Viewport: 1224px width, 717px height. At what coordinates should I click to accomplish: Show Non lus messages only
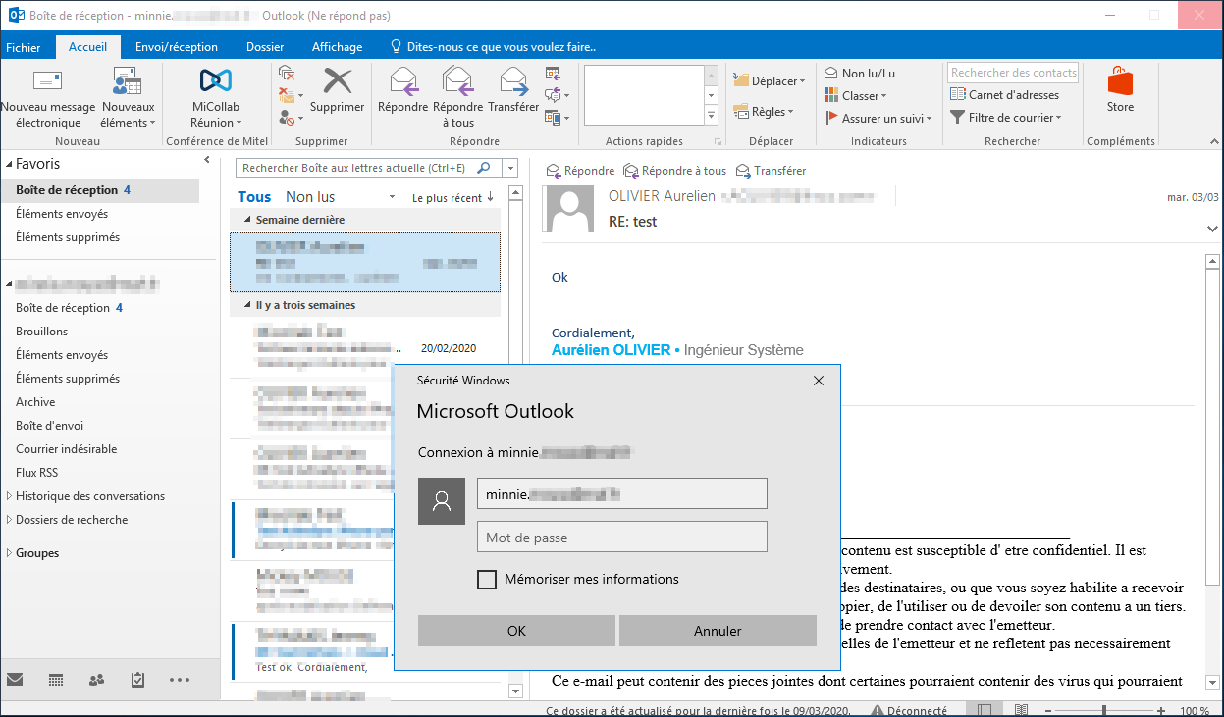coord(310,197)
